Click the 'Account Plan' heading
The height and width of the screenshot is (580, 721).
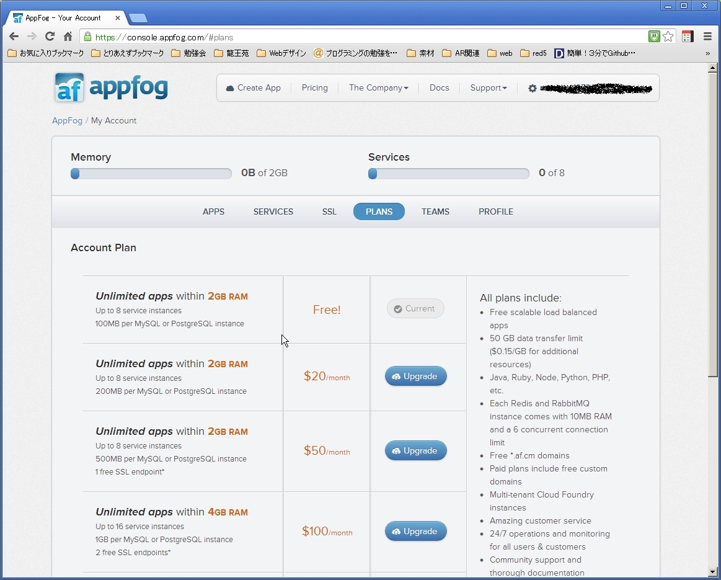point(104,248)
